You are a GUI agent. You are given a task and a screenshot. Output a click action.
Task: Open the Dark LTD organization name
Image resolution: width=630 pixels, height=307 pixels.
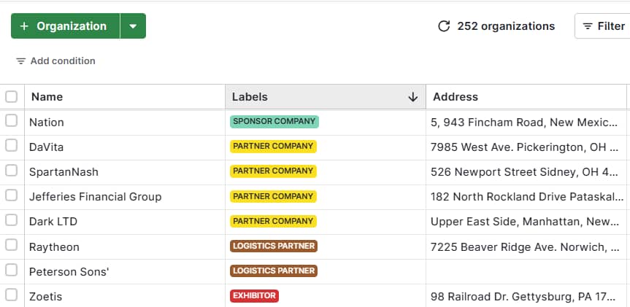53,222
